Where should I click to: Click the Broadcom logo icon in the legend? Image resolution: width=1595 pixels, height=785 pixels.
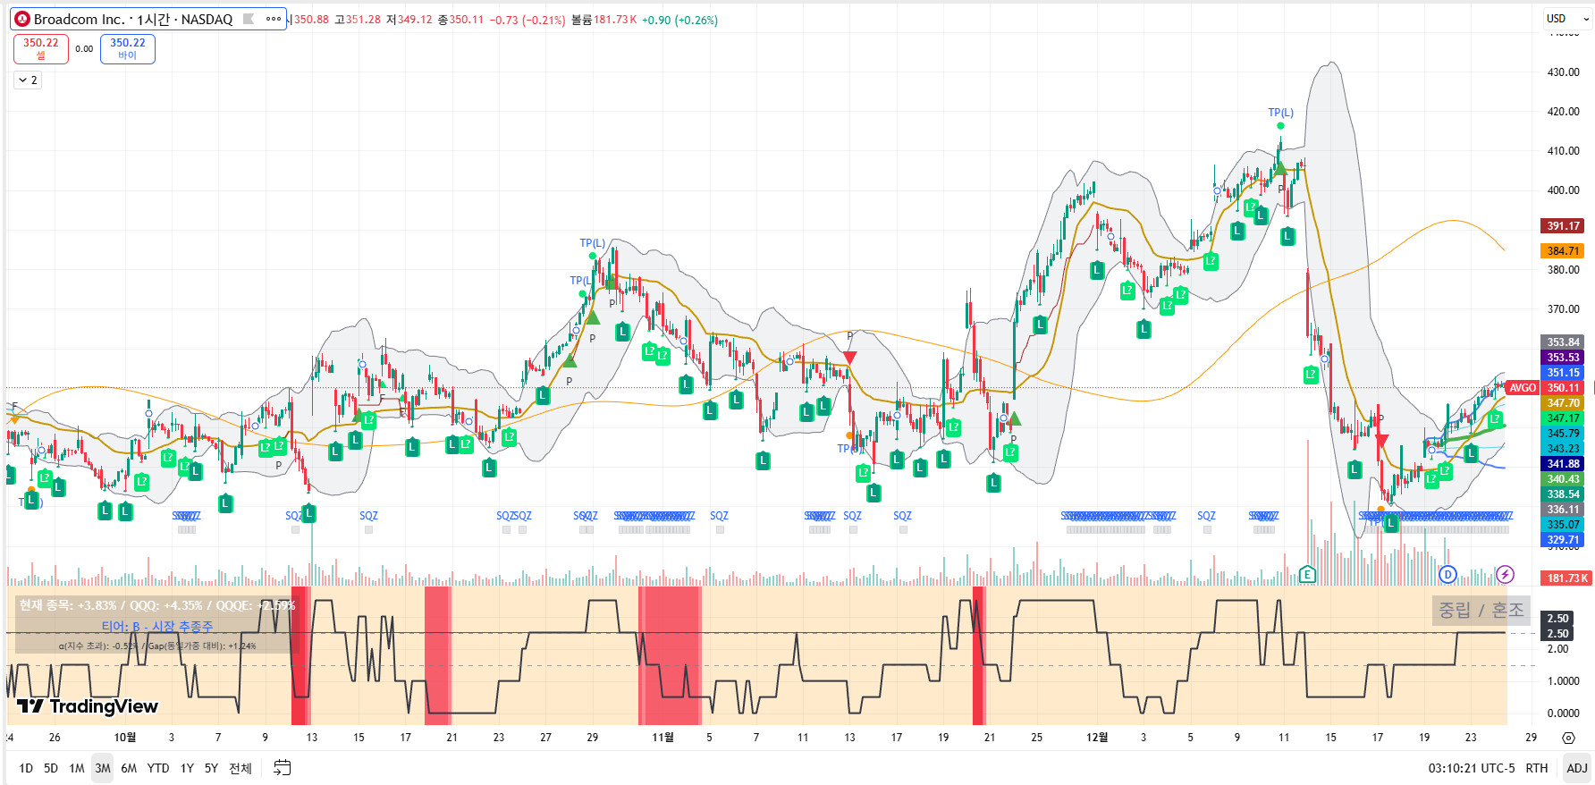(x=22, y=19)
